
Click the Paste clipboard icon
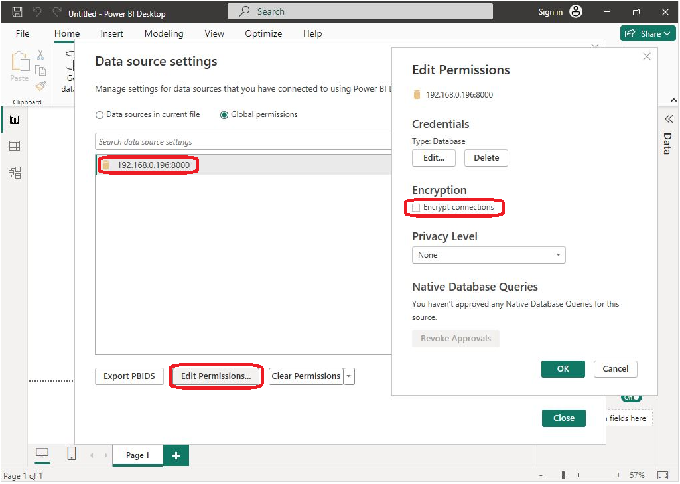(x=20, y=61)
